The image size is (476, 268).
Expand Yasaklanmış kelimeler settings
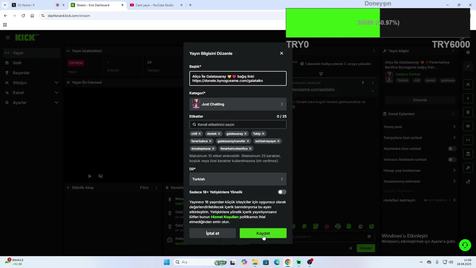point(454,181)
